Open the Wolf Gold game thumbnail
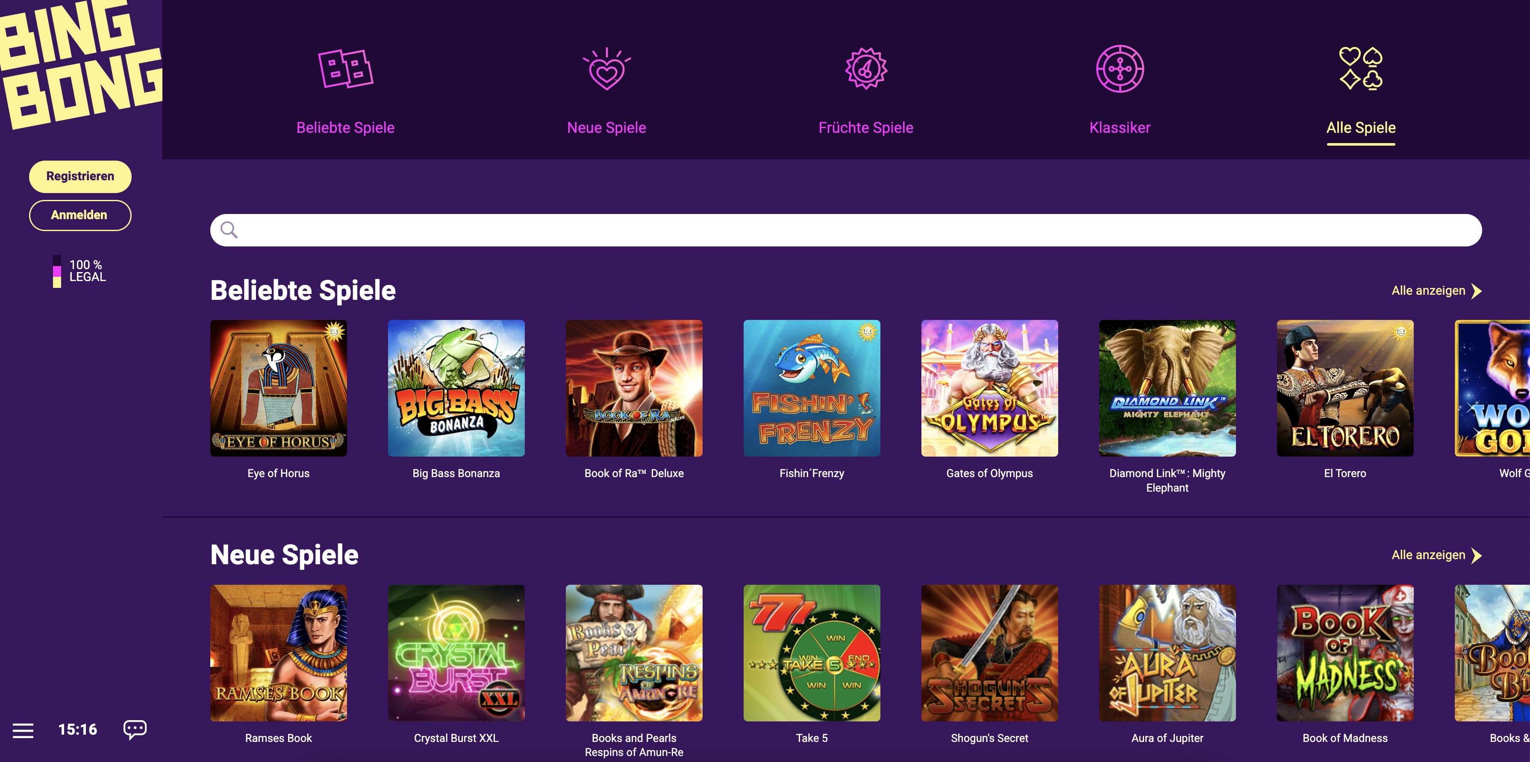The image size is (1530, 762). coord(1492,388)
